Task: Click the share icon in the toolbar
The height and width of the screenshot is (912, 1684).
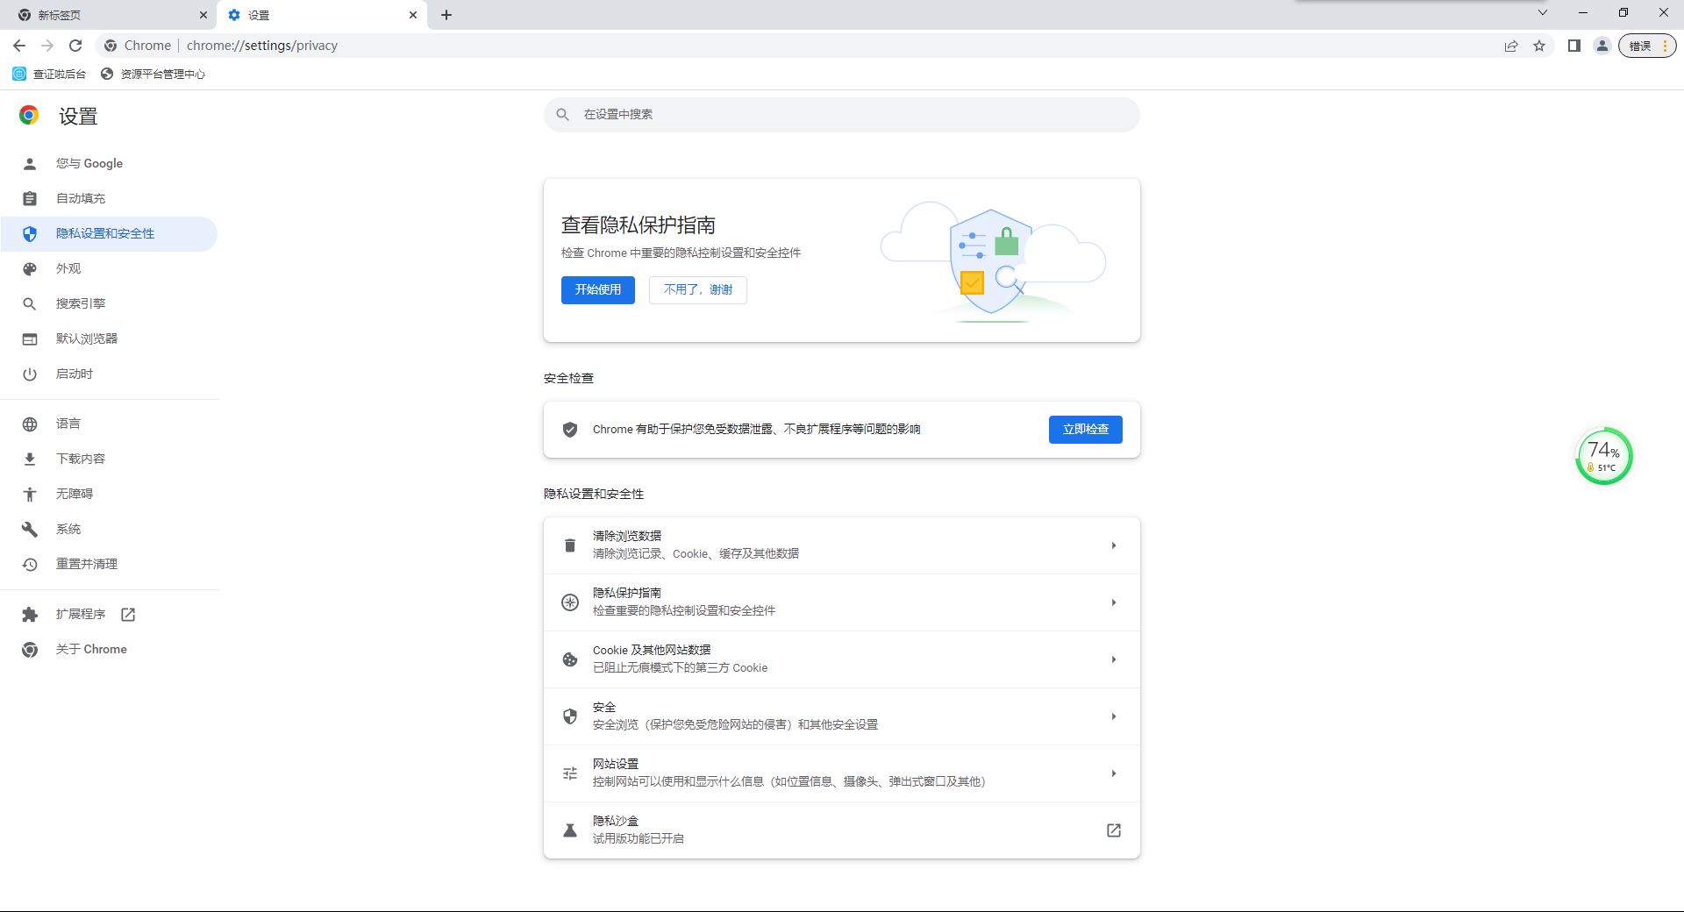Action: (1511, 46)
